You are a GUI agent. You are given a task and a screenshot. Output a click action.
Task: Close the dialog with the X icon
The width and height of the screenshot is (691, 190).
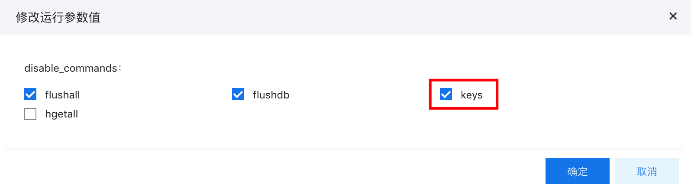click(673, 16)
